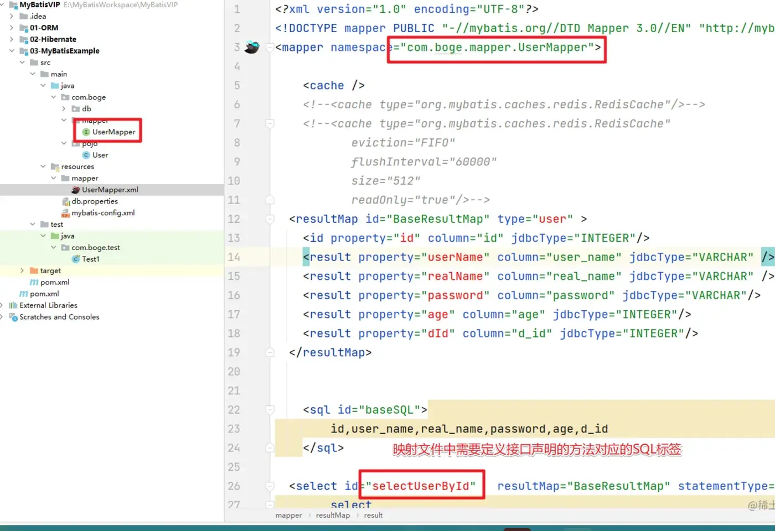Click line number 14 in the gutter
775x531 pixels.
coord(234,257)
